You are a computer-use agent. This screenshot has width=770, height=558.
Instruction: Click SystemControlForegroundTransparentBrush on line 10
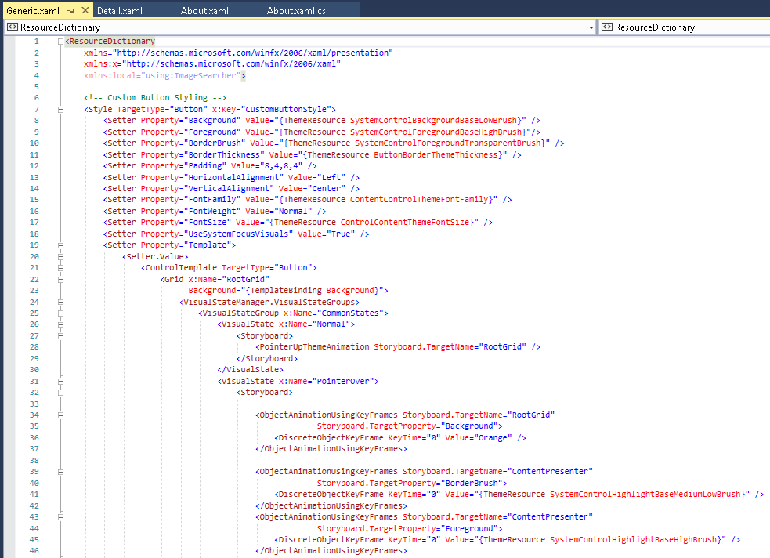click(x=447, y=143)
